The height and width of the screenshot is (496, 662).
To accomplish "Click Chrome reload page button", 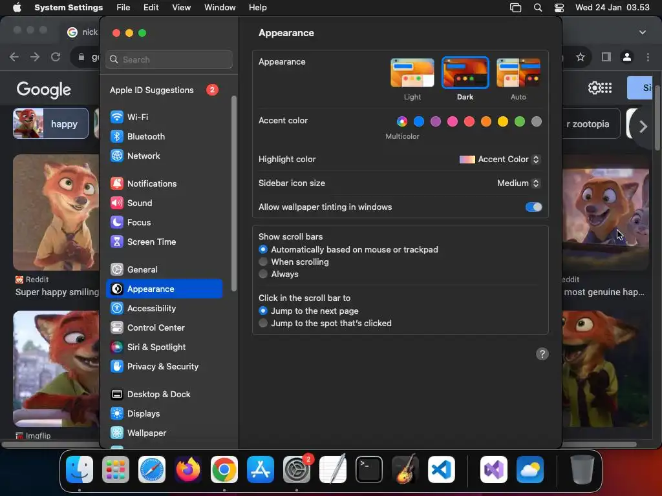I will [56, 57].
